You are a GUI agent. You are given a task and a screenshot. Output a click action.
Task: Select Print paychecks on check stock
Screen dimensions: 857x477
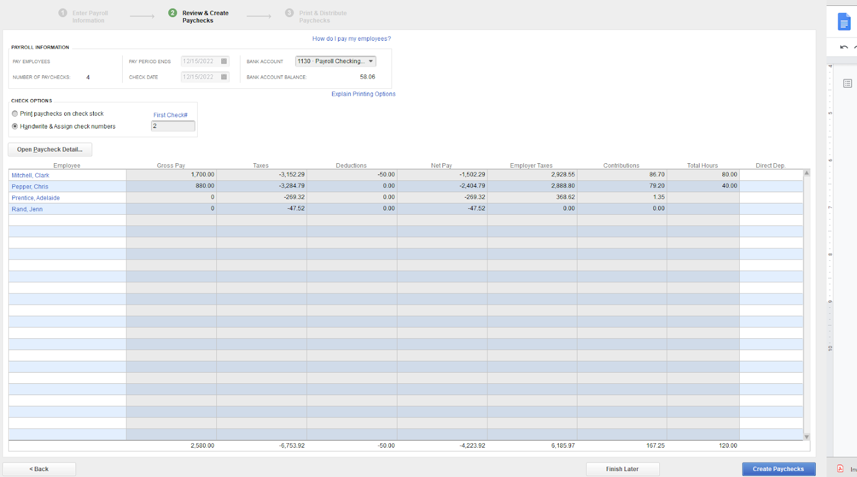(x=15, y=113)
